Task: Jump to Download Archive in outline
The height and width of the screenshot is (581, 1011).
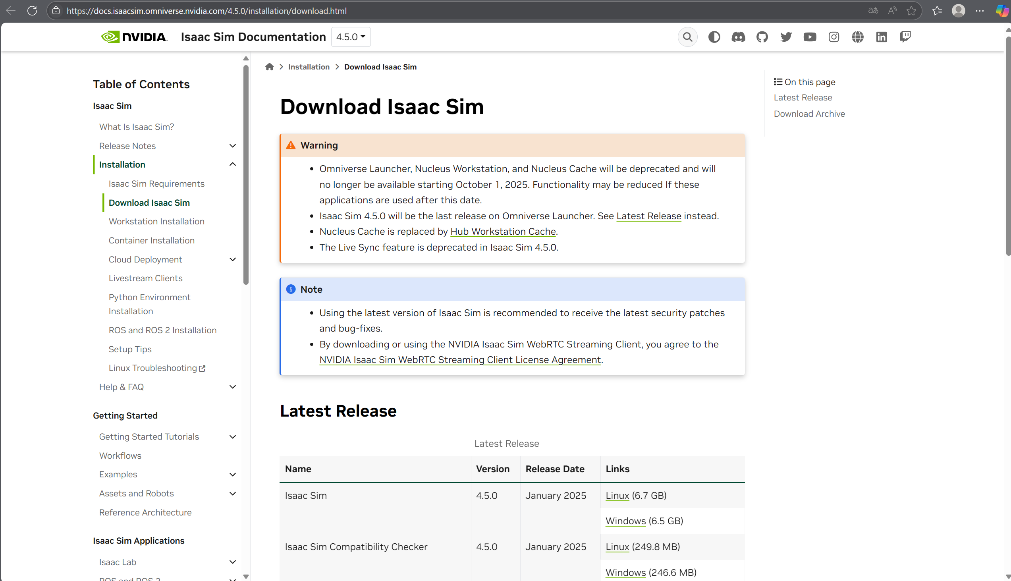Action: (809, 114)
